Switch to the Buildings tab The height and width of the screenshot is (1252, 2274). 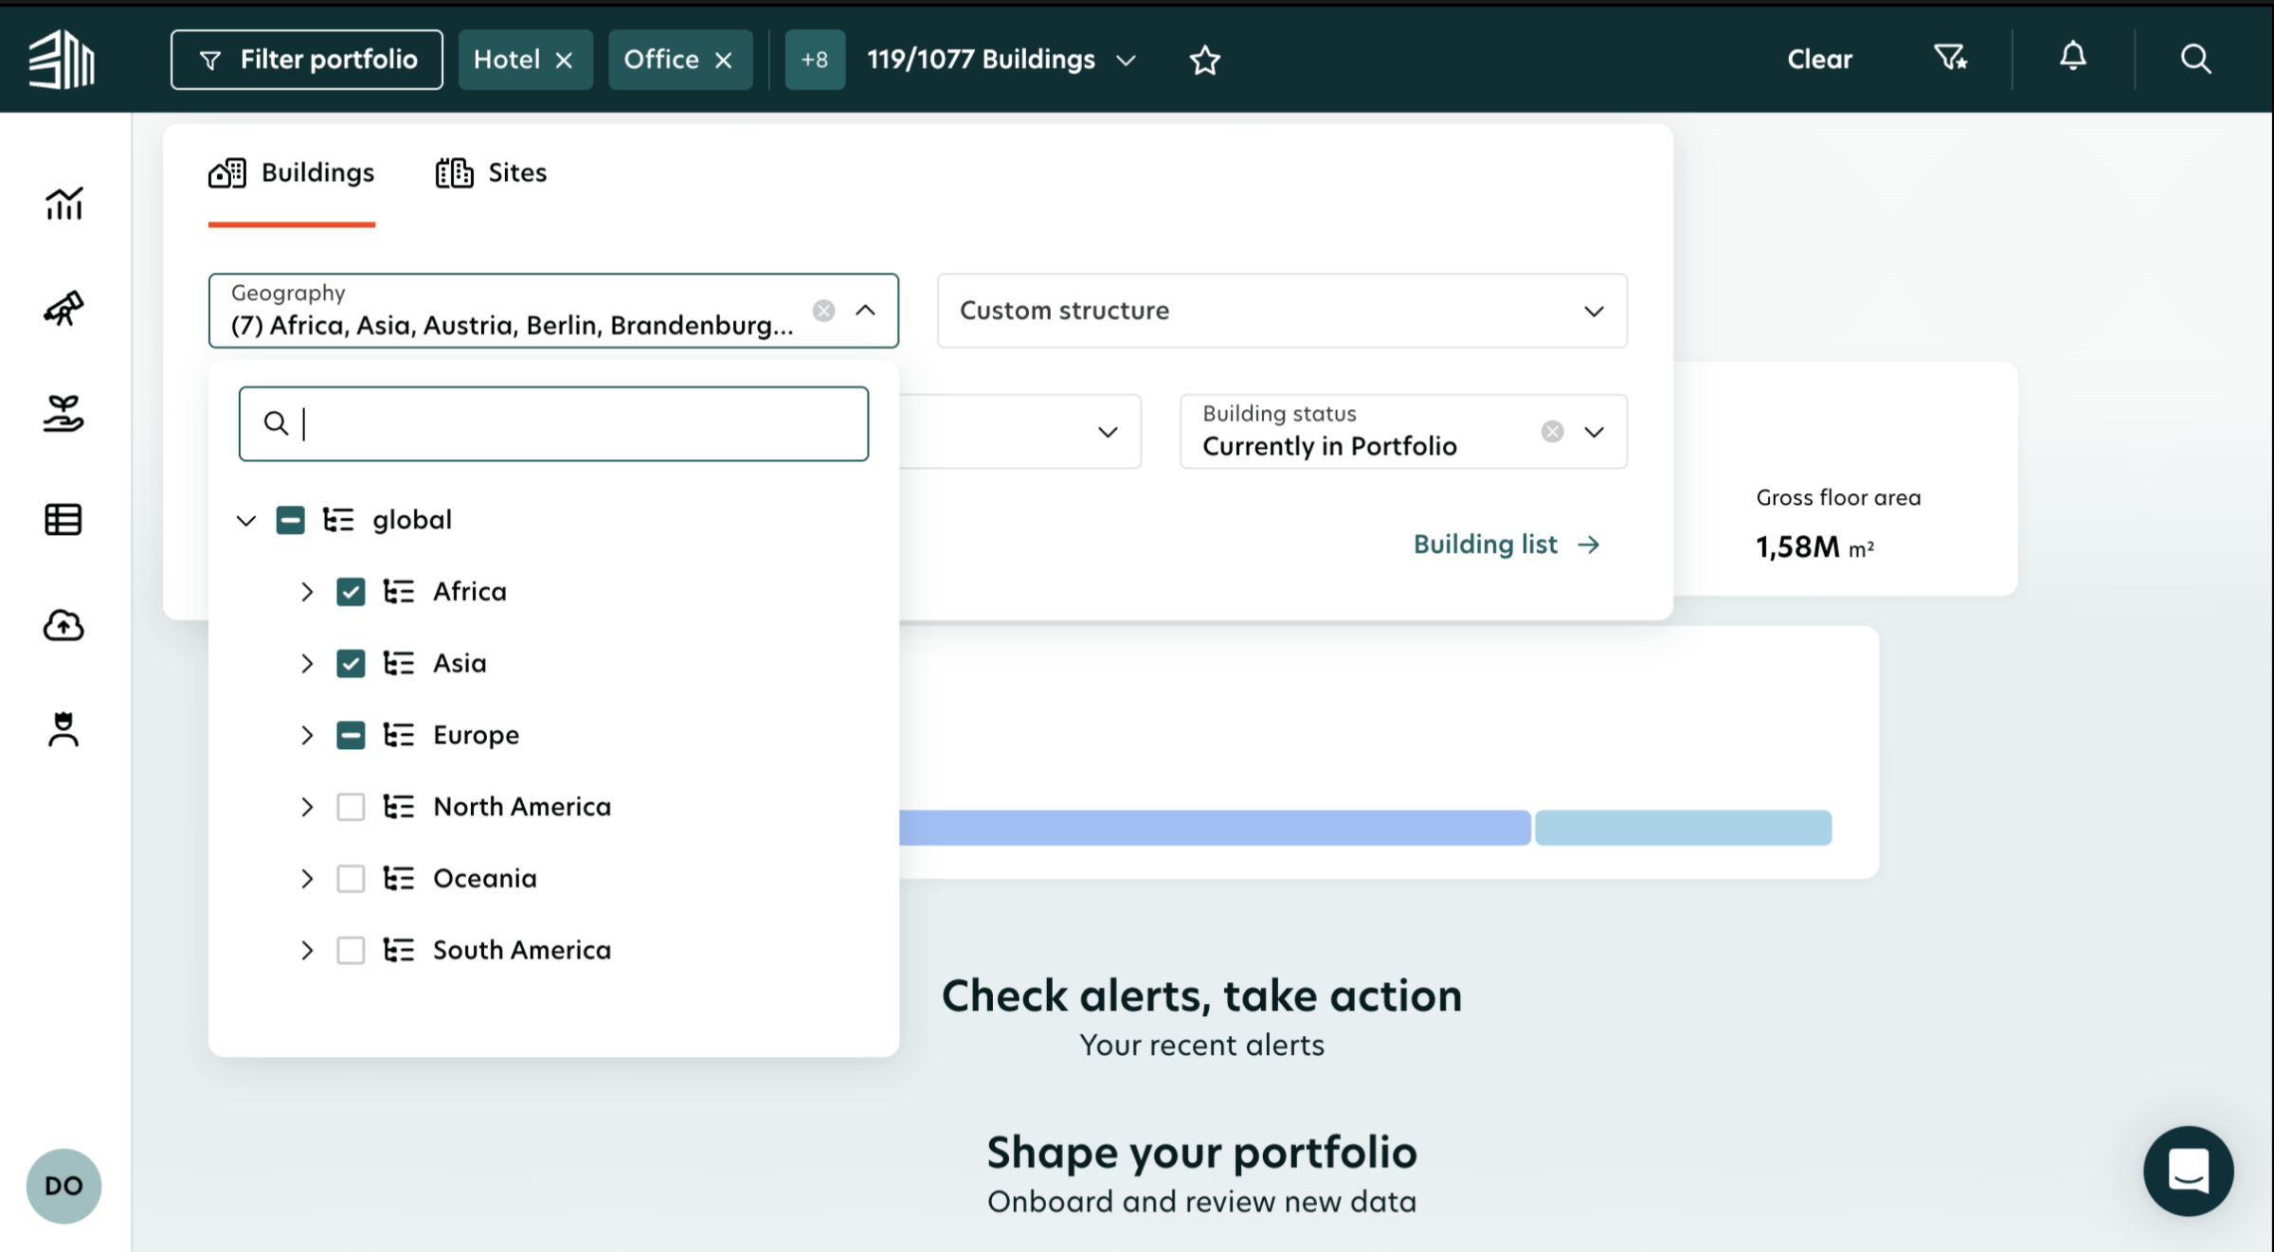pos(292,173)
